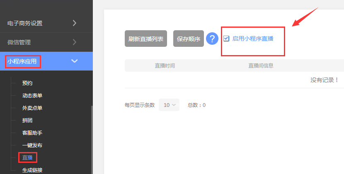
Task: Click the blue question mark help icon
Action: pyautogui.click(x=212, y=39)
